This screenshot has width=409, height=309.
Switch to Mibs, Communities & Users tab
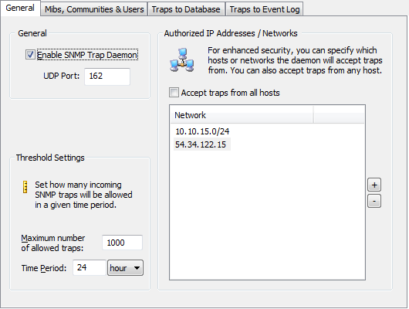coord(94,9)
